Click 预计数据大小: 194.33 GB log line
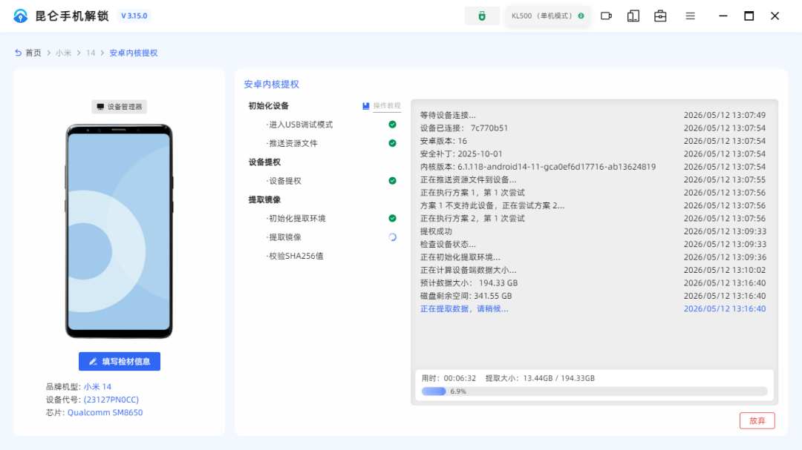 click(x=469, y=283)
